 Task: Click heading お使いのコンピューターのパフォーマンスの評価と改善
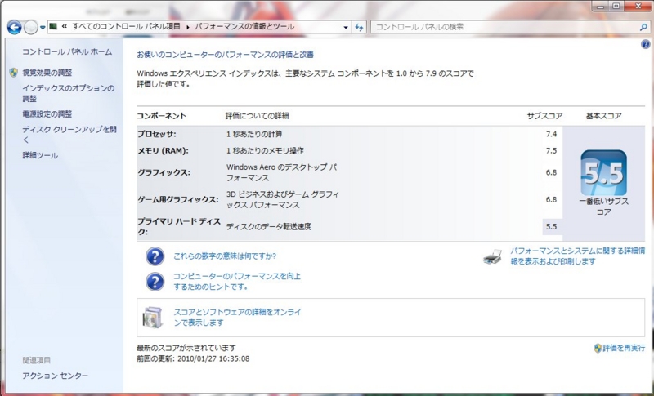tap(226, 55)
